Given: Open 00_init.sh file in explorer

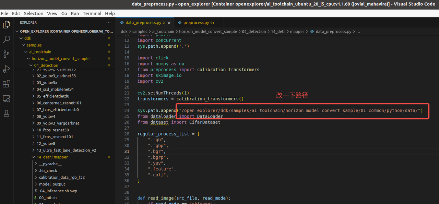Looking at the screenshot, I should [x=48, y=198].
